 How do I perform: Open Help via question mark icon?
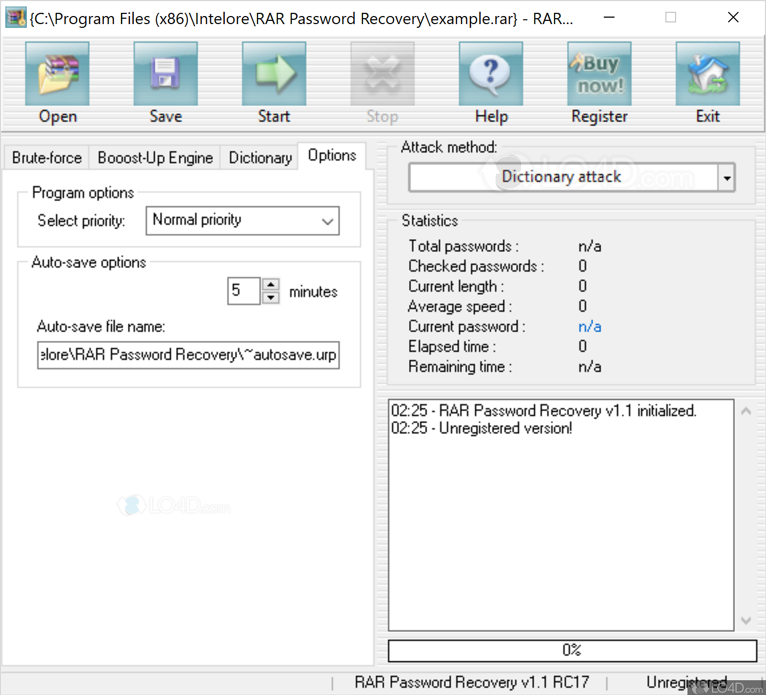491,74
